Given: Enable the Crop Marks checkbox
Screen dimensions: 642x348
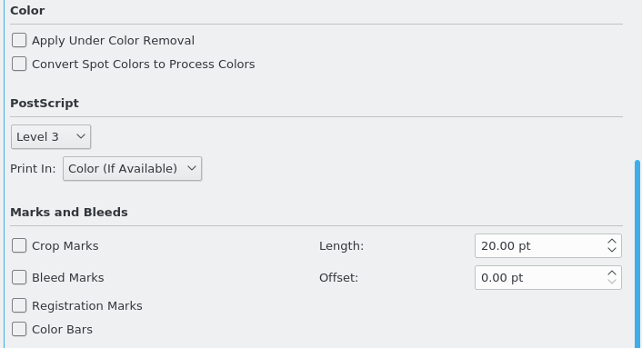Looking at the screenshot, I should pyautogui.click(x=19, y=245).
